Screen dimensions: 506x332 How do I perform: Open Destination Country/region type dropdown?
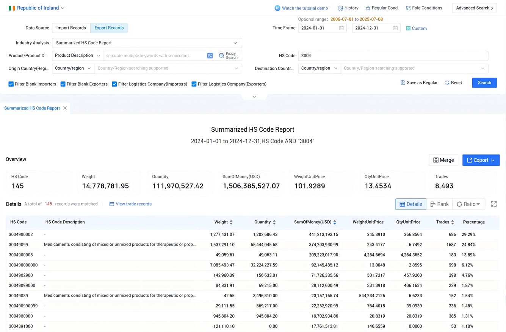click(319, 68)
